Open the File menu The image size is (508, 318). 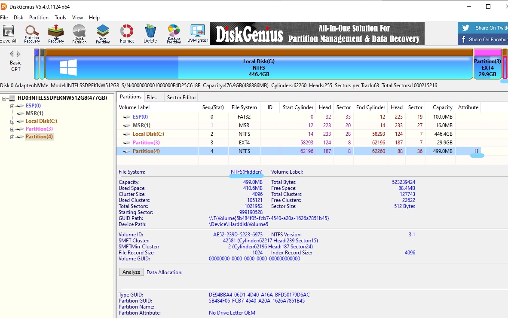point(4,18)
